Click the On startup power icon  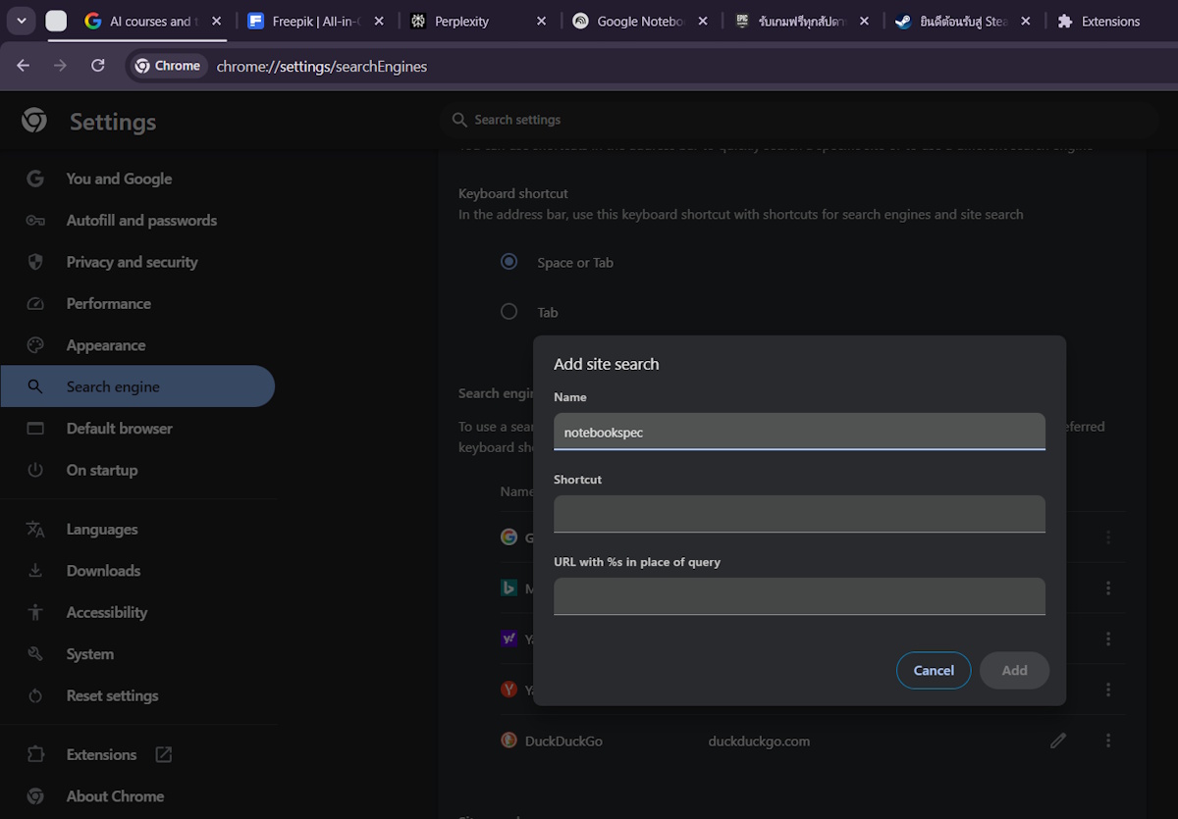pos(35,470)
